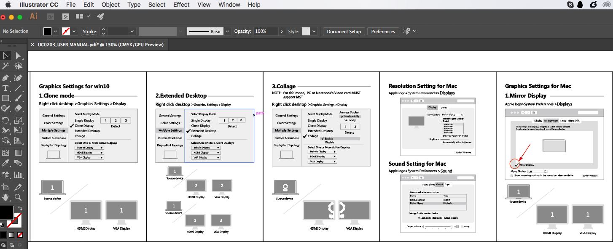The image size is (613, 249).
Task: Choose the Pen tool
Action: pyautogui.click(x=6, y=78)
